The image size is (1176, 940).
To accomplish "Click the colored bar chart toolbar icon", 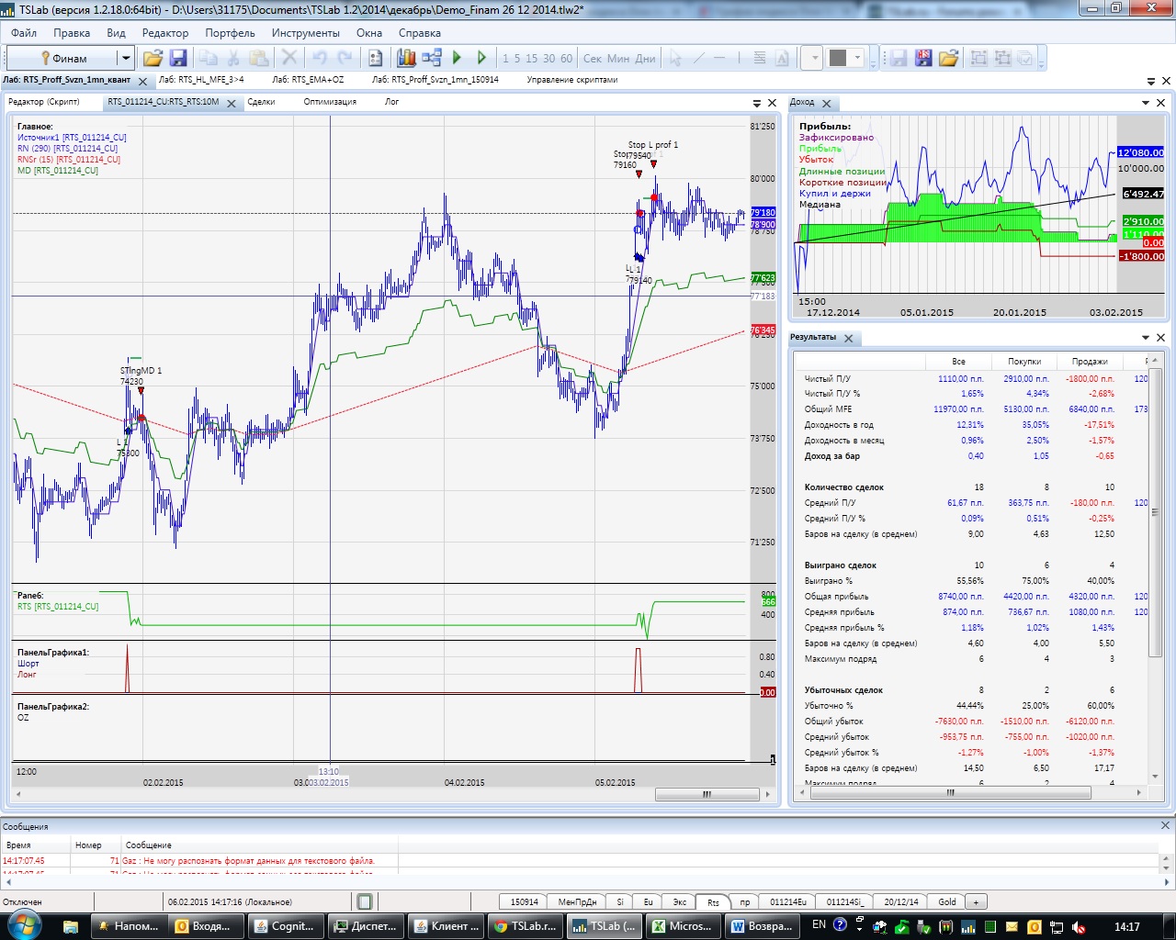I will [x=406, y=58].
